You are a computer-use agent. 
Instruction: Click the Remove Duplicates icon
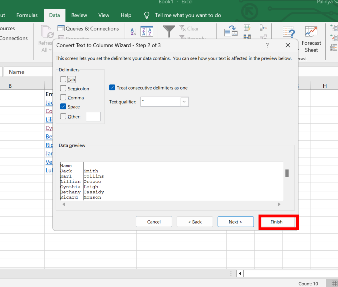coord(247,36)
